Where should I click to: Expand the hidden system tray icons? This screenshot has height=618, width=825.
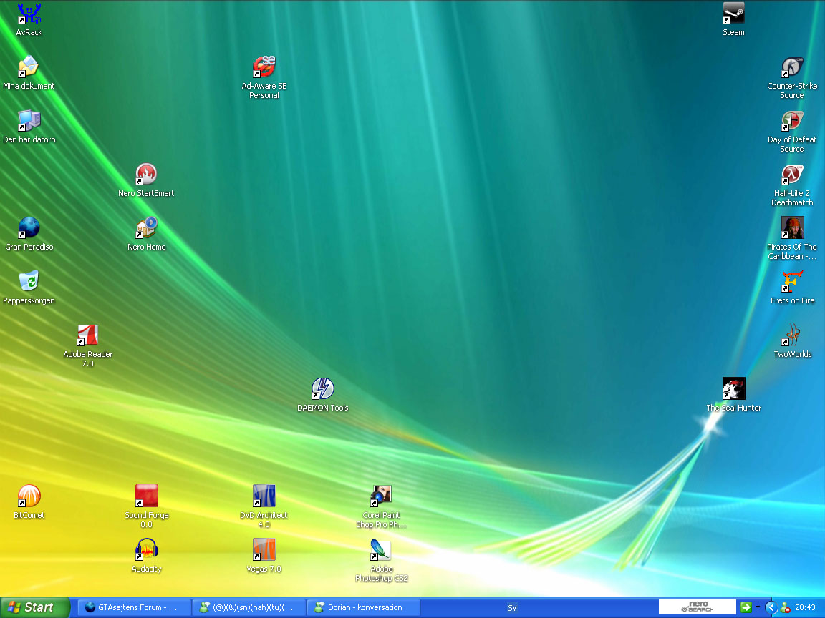(x=771, y=608)
